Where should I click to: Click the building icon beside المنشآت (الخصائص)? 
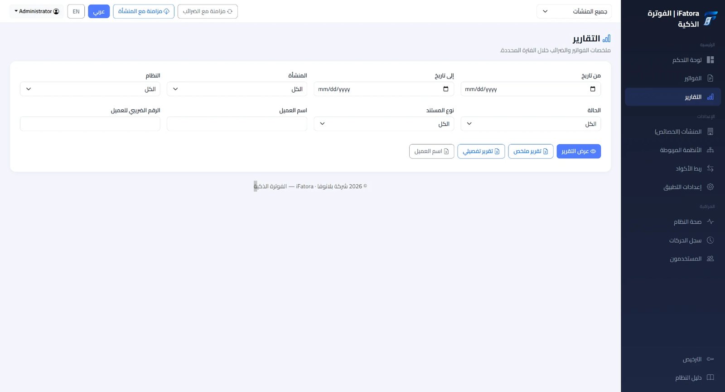click(x=710, y=132)
